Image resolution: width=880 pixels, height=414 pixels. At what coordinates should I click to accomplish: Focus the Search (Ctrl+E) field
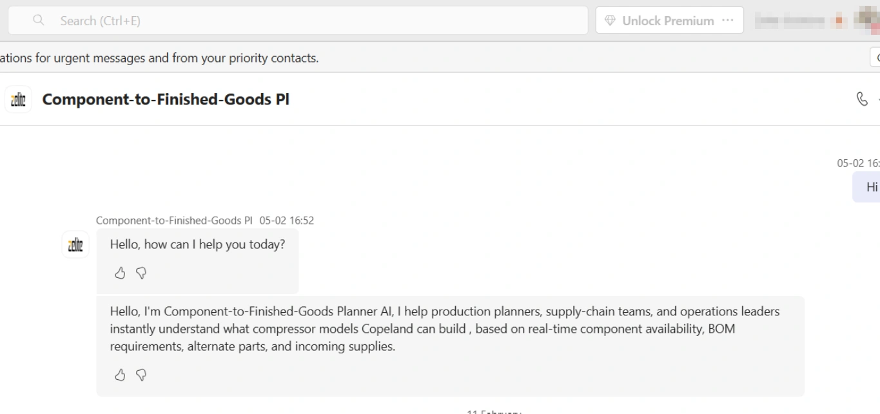pos(298,21)
